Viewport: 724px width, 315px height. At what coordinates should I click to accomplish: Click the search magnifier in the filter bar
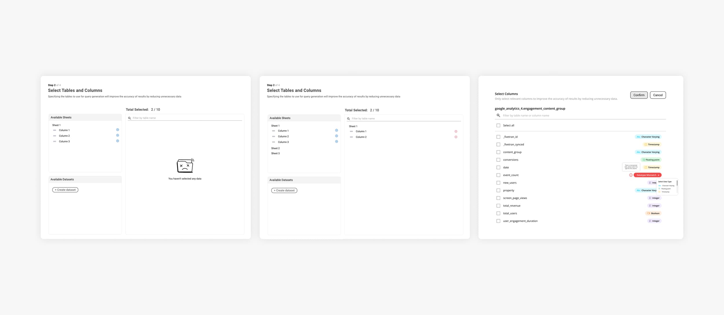pos(498,115)
